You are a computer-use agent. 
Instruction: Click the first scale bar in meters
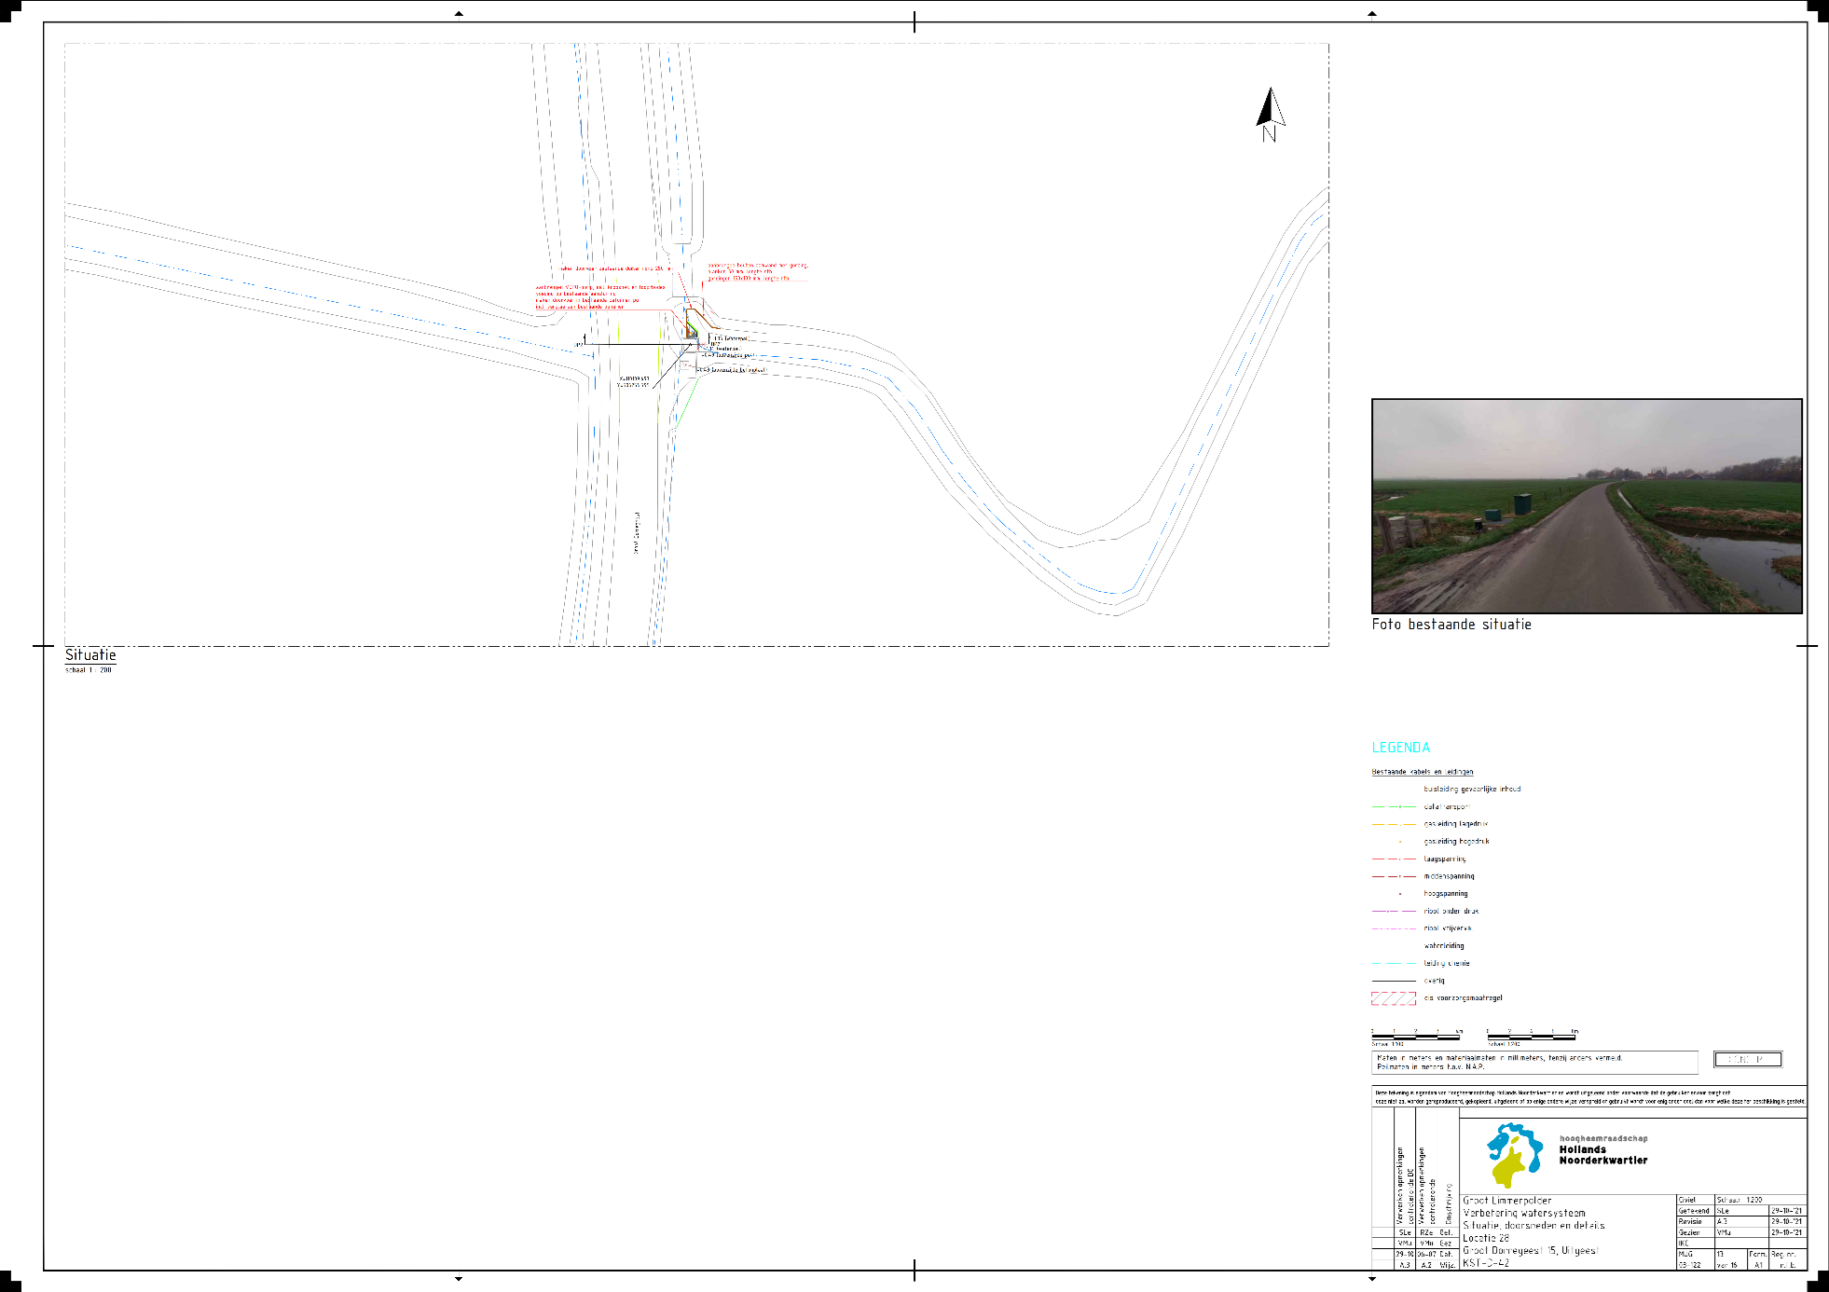tap(1416, 1036)
